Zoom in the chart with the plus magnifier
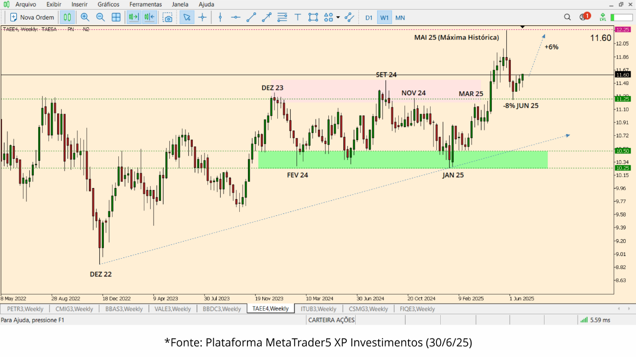 85,18
